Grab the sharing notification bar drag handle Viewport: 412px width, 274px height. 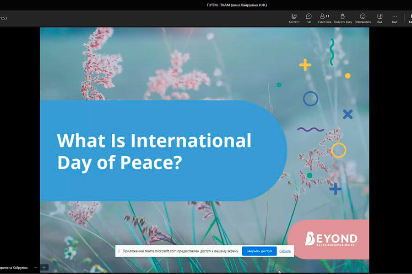[119, 251]
